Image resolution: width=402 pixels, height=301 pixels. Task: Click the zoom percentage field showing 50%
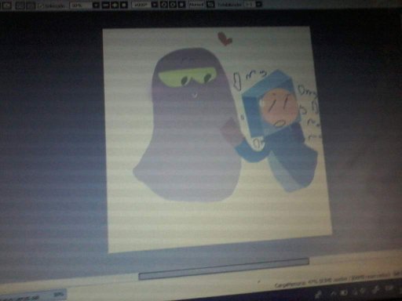click(x=81, y=5)
